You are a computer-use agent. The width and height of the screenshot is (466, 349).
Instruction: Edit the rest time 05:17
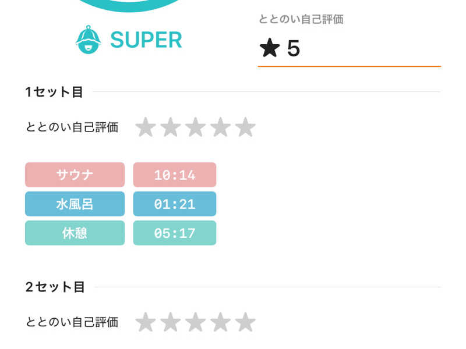[175, 233]
